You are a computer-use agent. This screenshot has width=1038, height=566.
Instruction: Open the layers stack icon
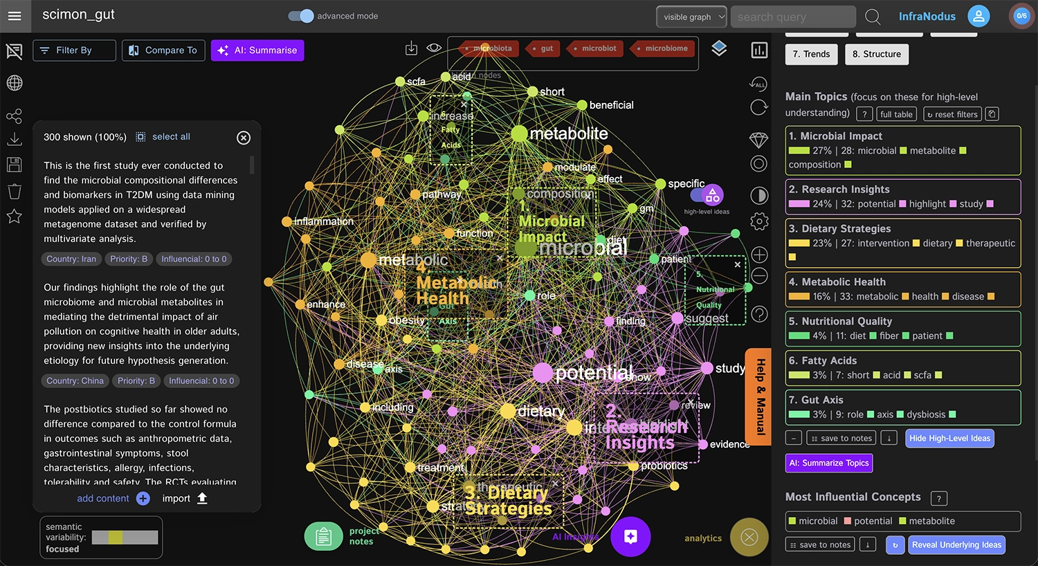click(719, 48)
